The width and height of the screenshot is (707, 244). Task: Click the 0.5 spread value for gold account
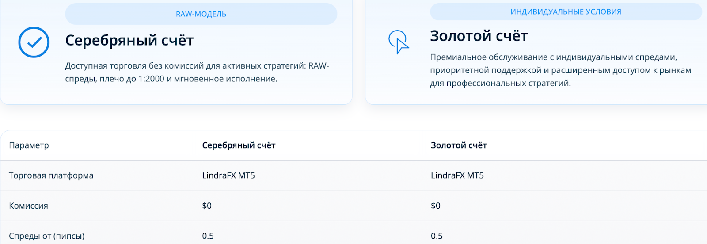437,236
